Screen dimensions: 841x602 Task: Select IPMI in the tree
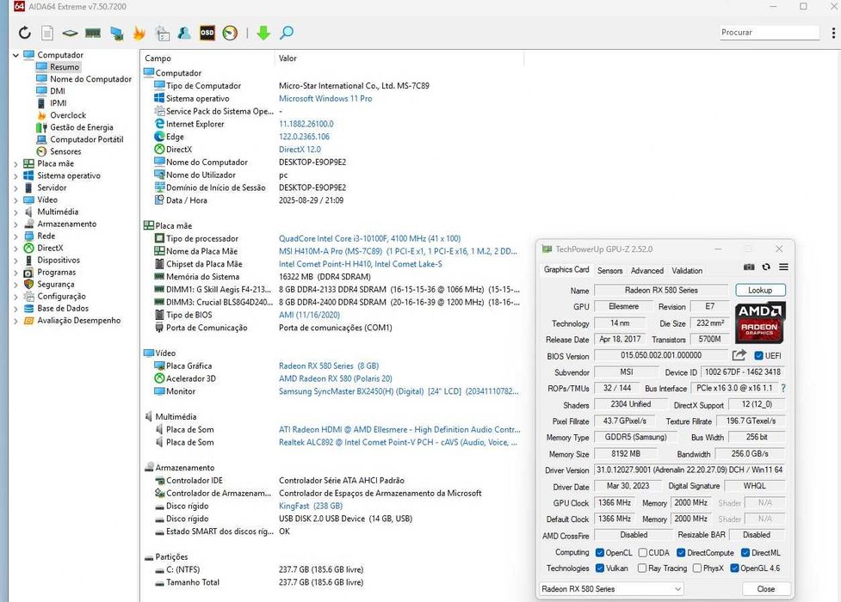pos(58,103)
